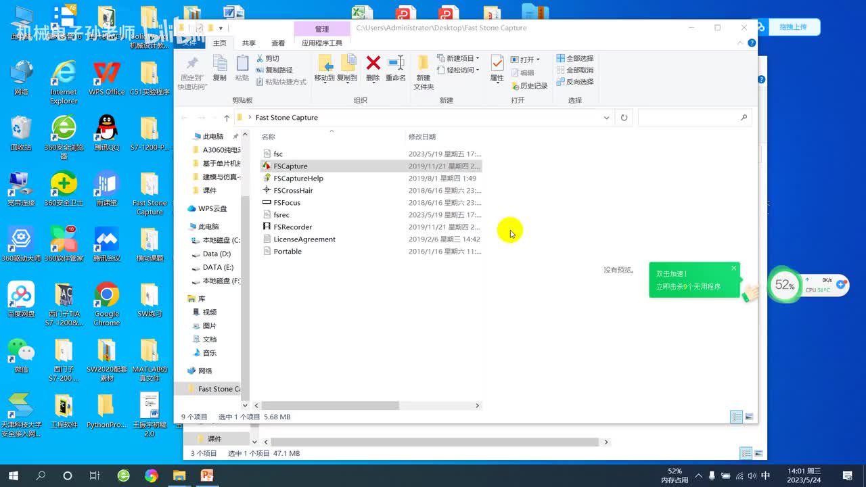
Task: Click the green 双击加速 popup text
Action: tap(673, 274)
